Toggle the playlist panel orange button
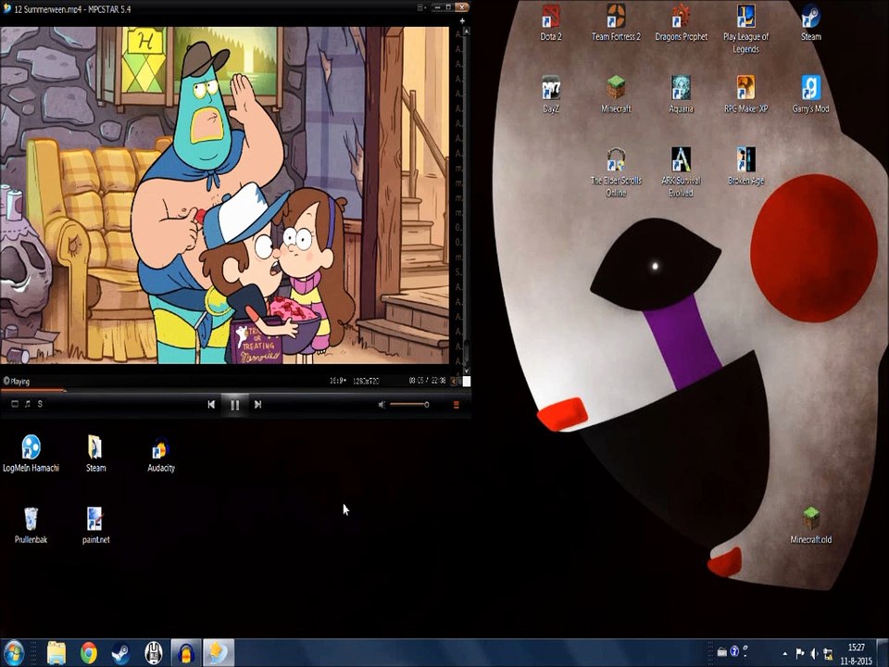 (x=456, y=405)
